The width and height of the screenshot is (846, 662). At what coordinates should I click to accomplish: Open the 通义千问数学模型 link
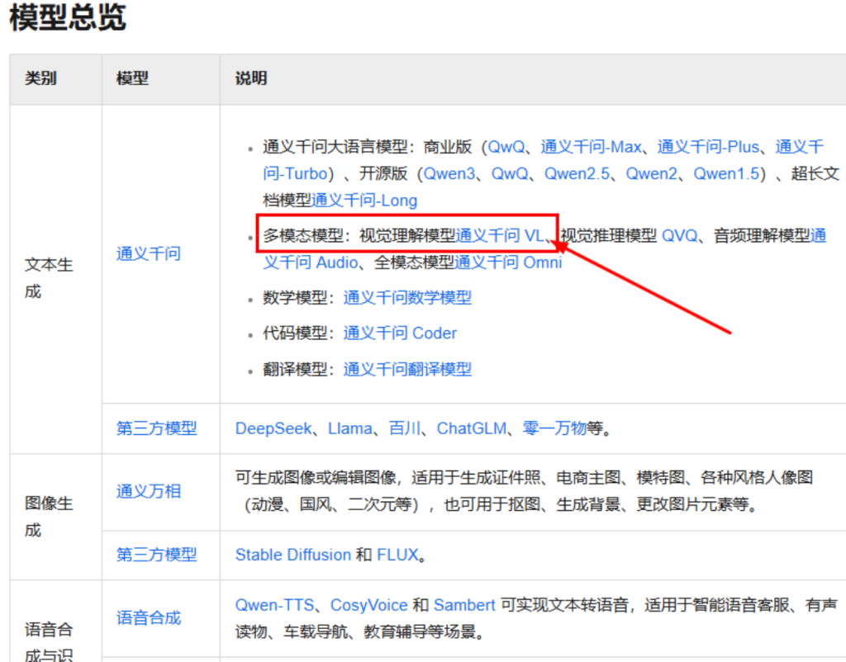407,298
